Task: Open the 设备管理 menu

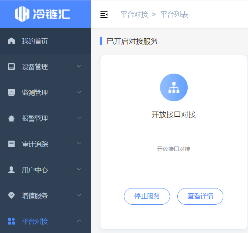Action: pos(45,67)
